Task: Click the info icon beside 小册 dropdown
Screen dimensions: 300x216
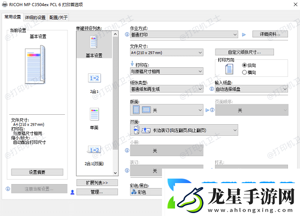Action: [x=127, y=150]
